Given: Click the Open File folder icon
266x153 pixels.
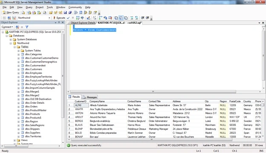Looking at the screenshot, I should [51, 12].
